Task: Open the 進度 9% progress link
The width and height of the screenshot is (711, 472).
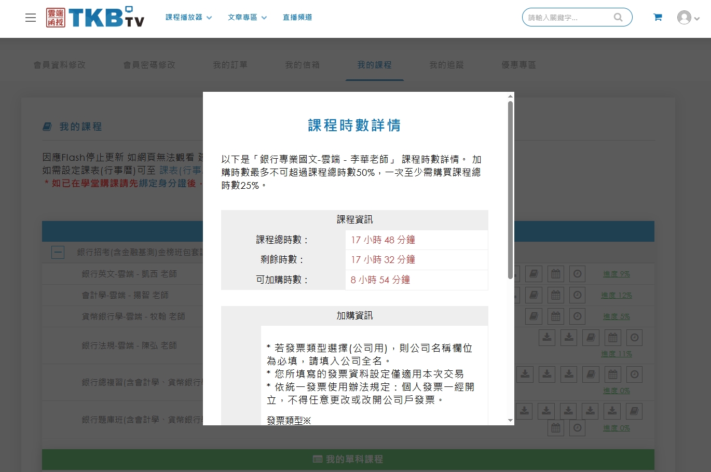Action: [x=616, y=274]
